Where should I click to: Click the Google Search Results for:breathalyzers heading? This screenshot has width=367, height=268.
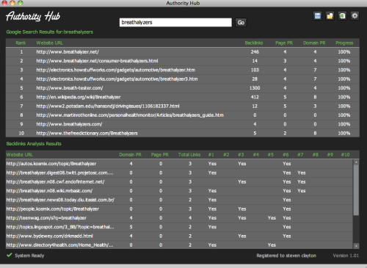point(50,32)
